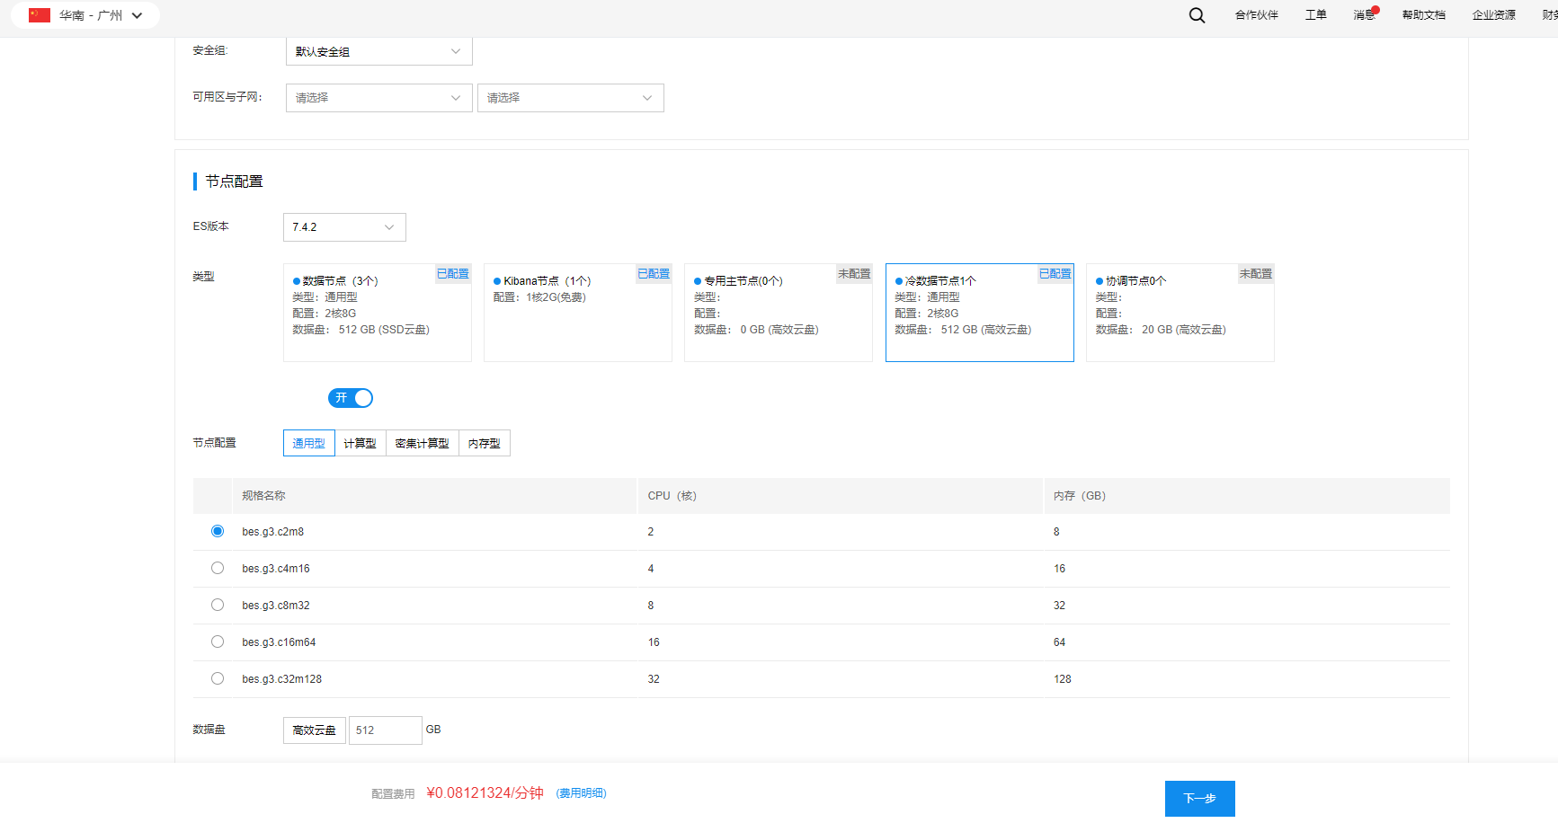1558x823 pixels.
Task: Switch to the 计算型 node tab
Action: tap(360, 443)
